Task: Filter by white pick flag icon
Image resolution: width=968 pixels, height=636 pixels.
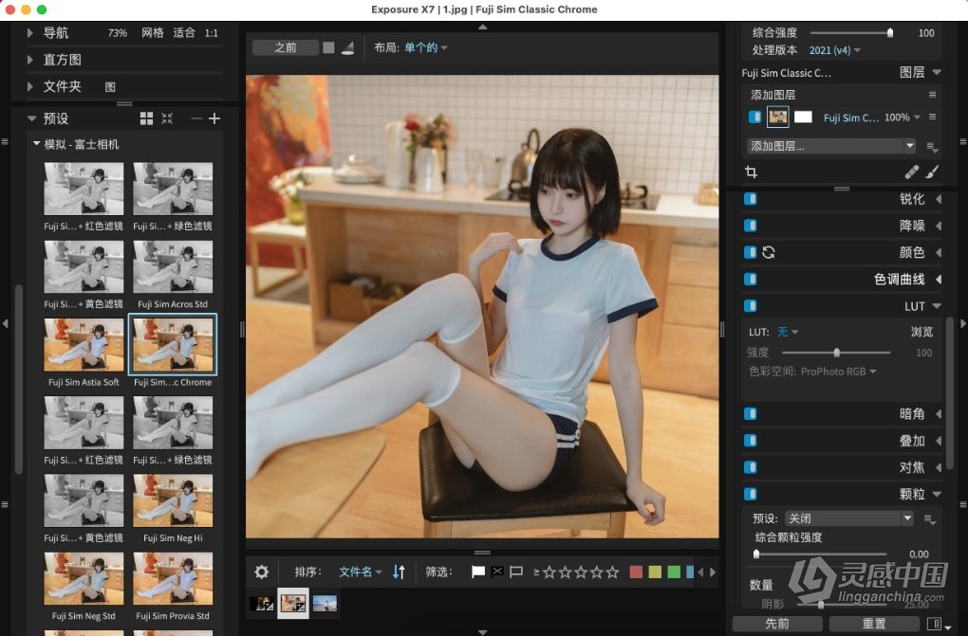Action: tap(478, 572)
